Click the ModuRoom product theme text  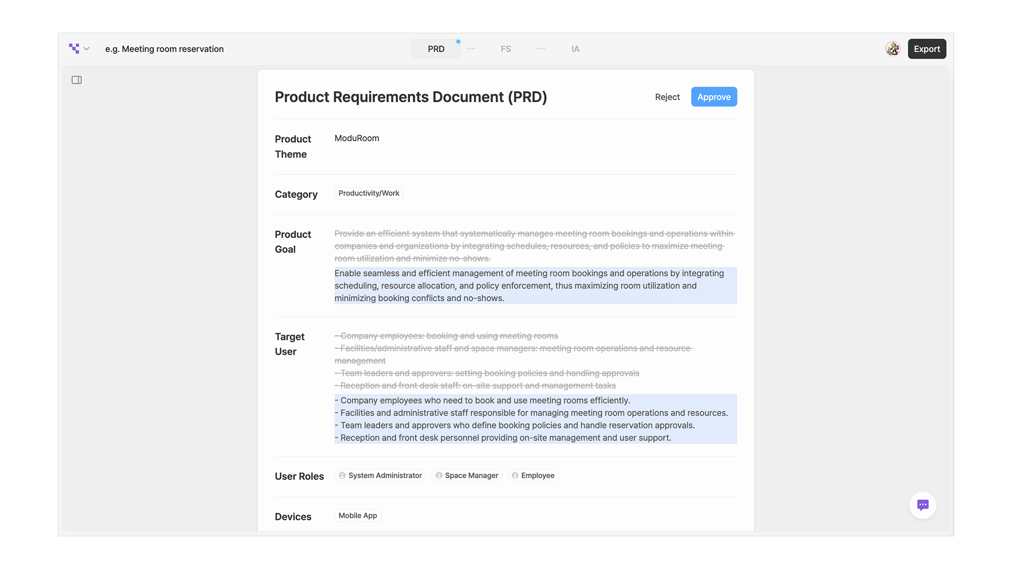coord(357,138)
